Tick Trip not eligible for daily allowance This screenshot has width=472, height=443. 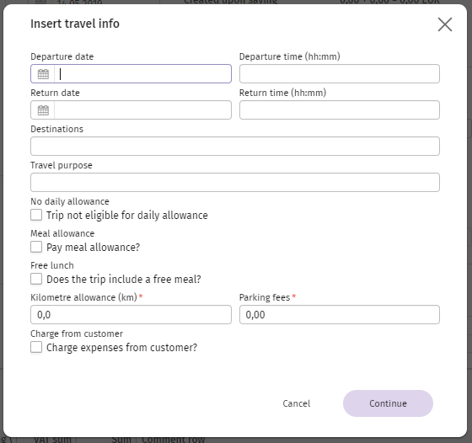(x=36, y=215)
